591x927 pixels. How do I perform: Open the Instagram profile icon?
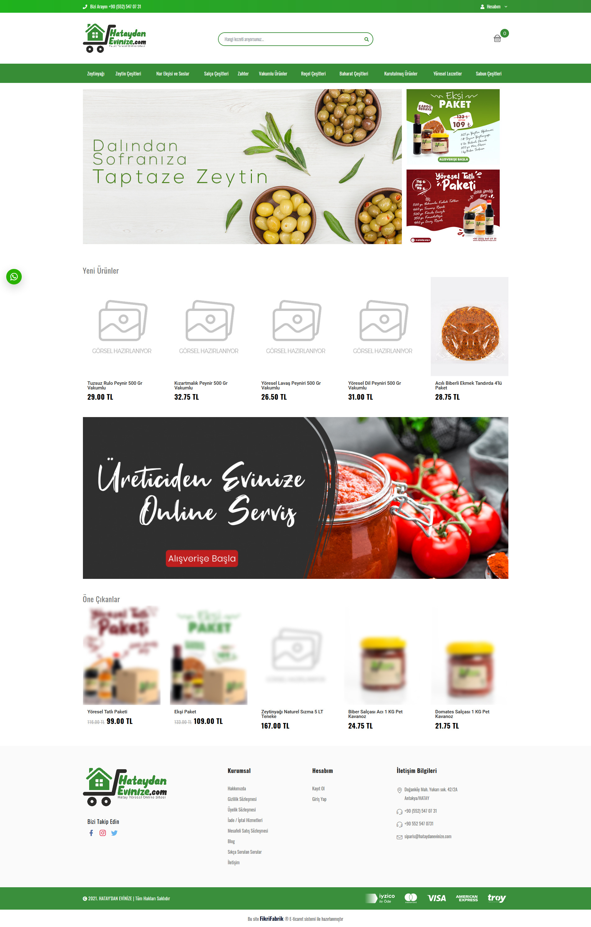pyautogui.click(x=103, y=833)
